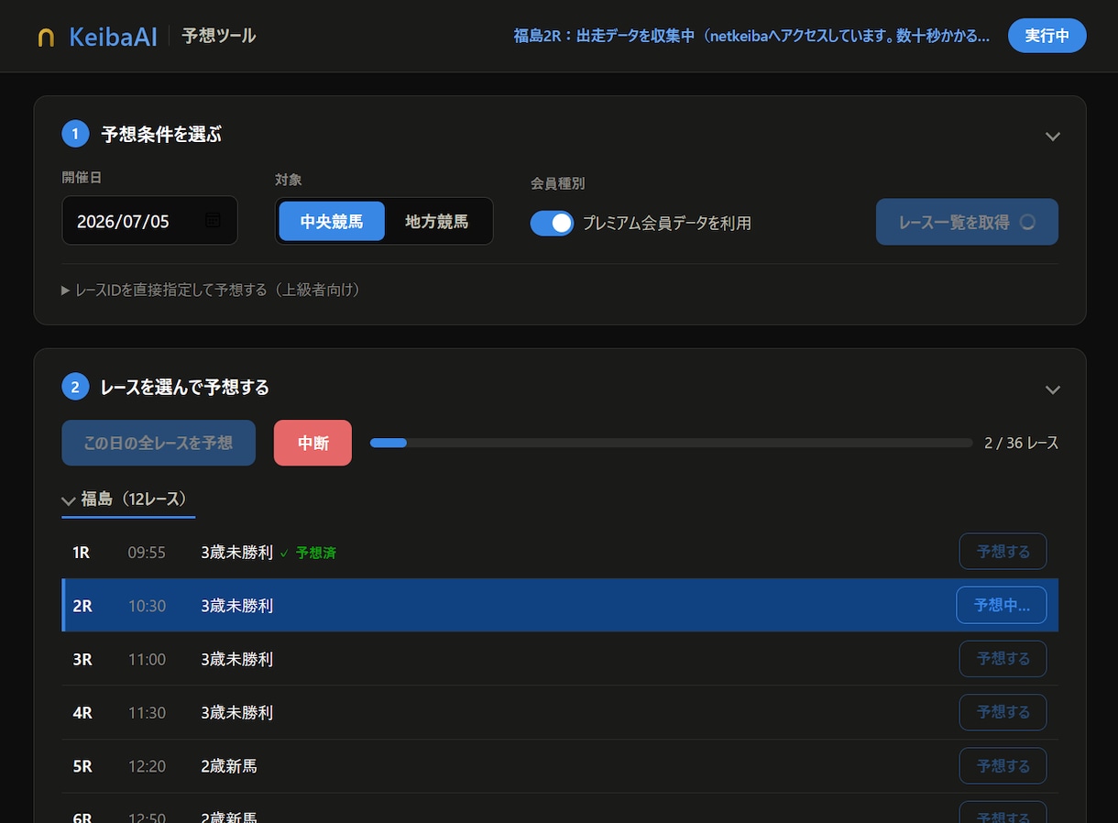
Task: Click この日の全レースを予想 button
Action: pyautogui.click(x=159, y=443)
